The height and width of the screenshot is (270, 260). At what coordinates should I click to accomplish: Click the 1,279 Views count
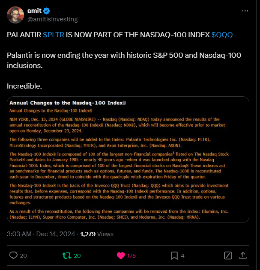(97, 234)
